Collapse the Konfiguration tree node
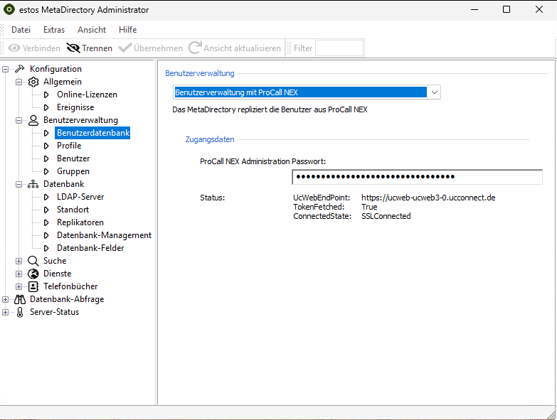 (6, 69)
